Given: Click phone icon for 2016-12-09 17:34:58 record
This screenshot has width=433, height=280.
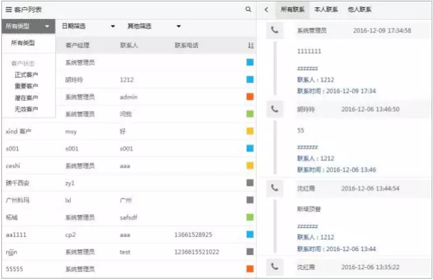Looking at the screenshot, I should coord(274,30).
